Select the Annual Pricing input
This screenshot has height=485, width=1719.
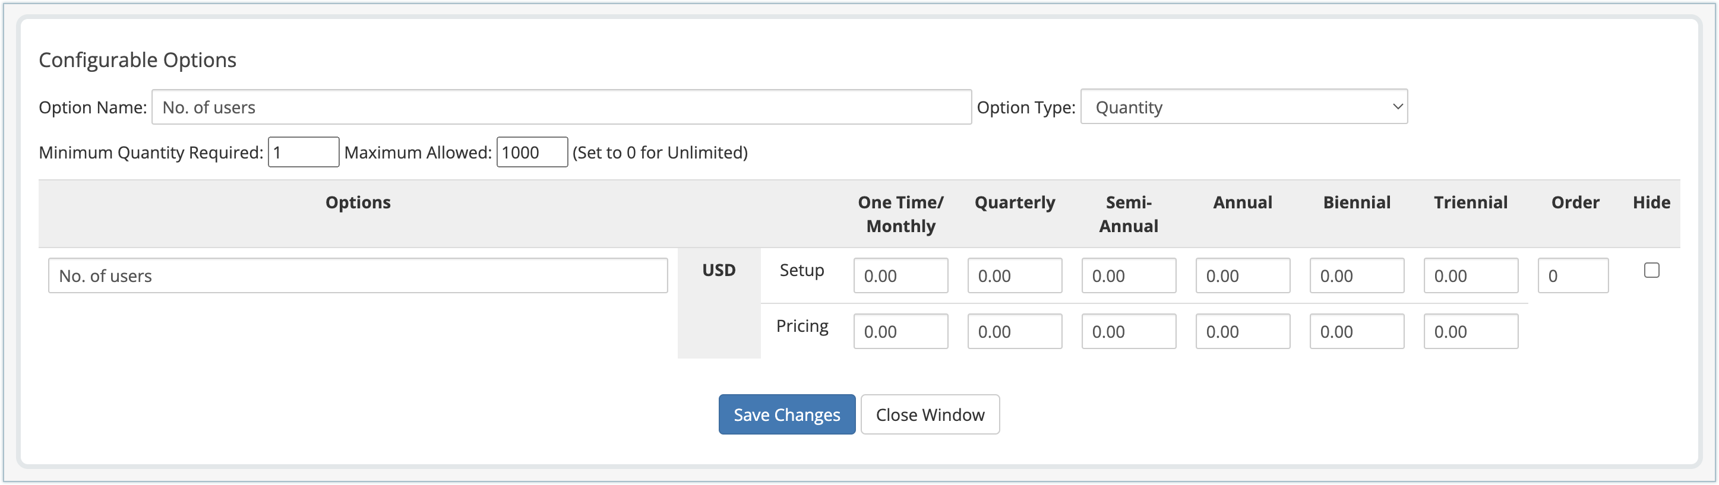coord(1243,332)
